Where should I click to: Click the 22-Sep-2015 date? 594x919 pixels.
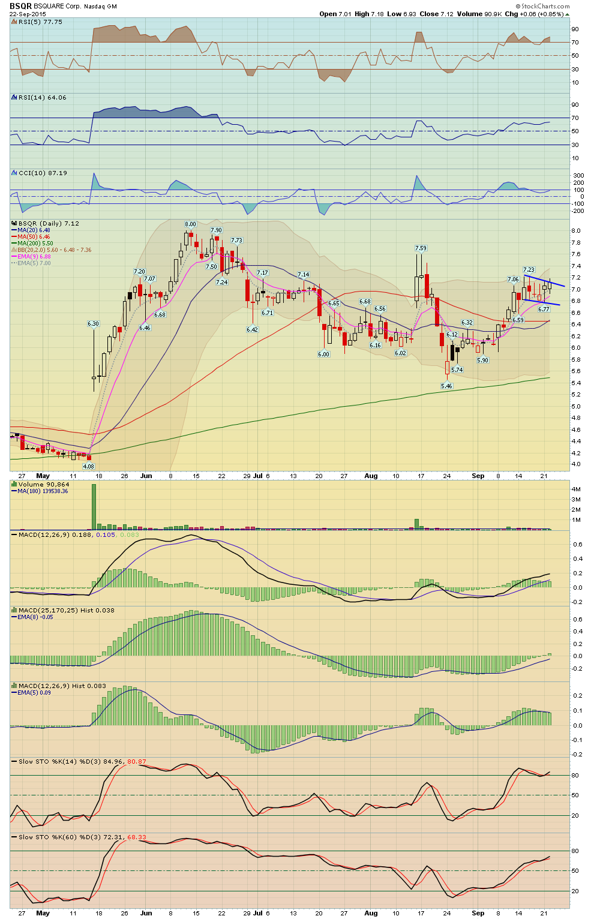(x=27, y=14)
